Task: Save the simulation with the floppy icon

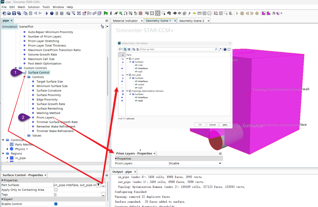Action: (14, 13)
